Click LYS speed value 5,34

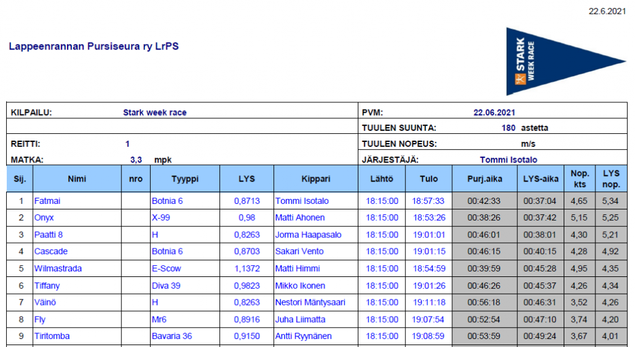pyautogui.click(x=610, y=201)
